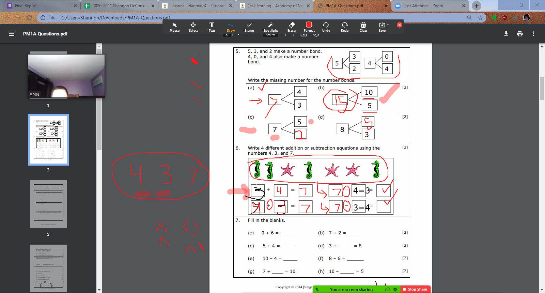Viewport: 545px width, 293px height.
Task: Open browser zoom magnifier icon
Action: point(469,18)
